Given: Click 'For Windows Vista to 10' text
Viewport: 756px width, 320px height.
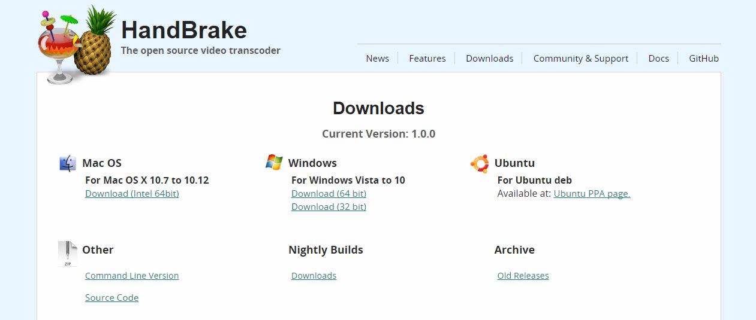Looking at the screenshot, I should pyautogui.click(x=348, y=180).
